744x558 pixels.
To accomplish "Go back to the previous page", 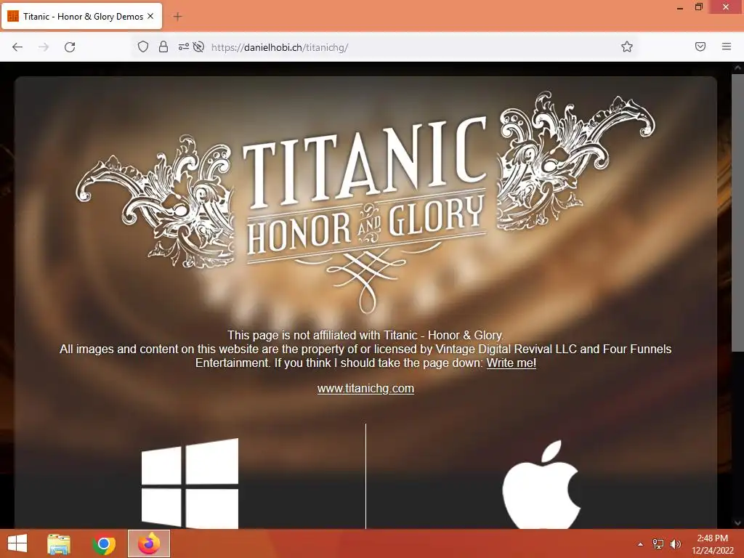I will (x=17, y=47).
